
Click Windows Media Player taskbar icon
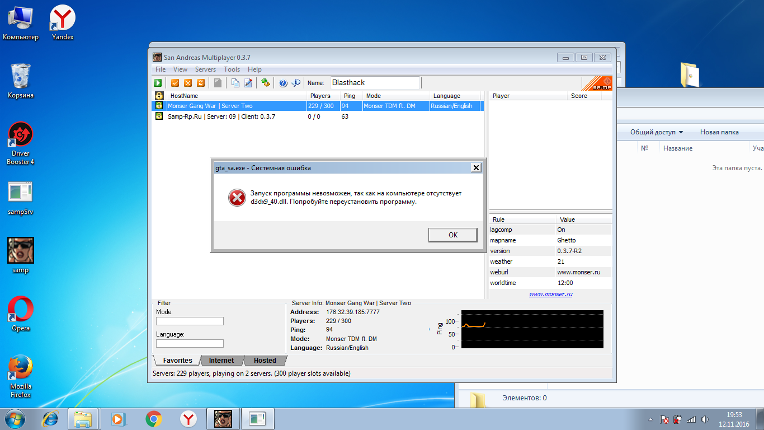117,419
